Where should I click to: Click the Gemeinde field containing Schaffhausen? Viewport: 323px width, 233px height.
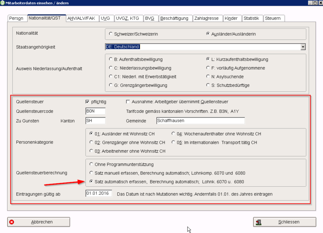[x=200, y=121]
